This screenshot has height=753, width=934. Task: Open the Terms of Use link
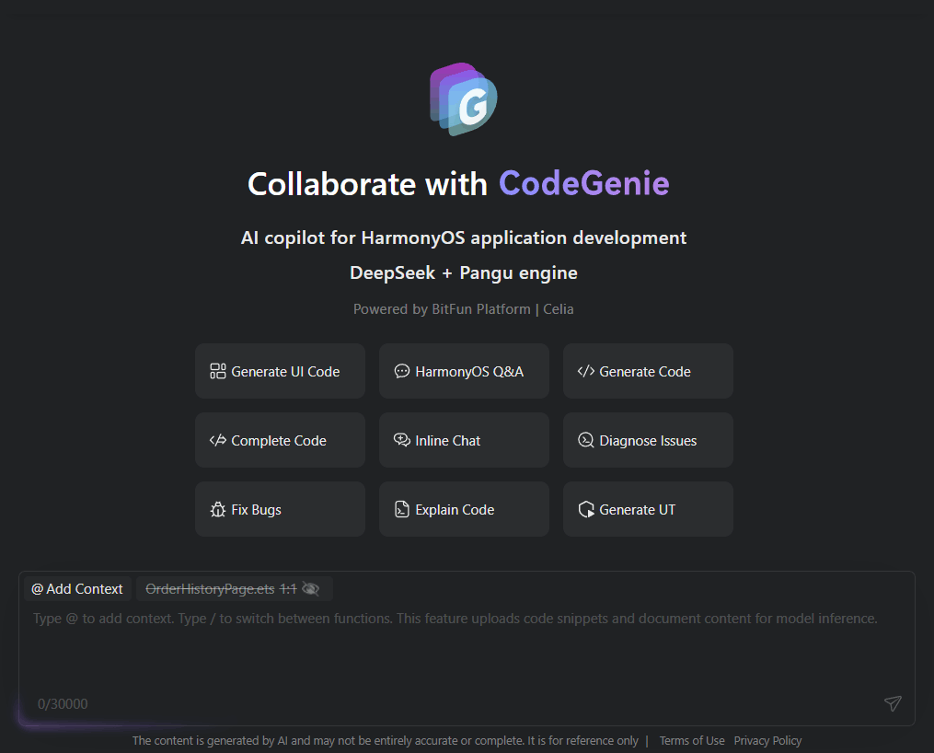692,740
